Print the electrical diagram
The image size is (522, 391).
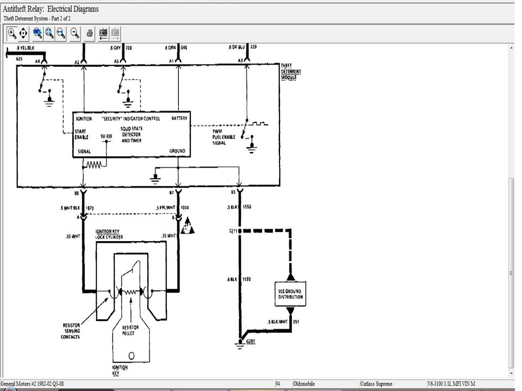[89, 33]
